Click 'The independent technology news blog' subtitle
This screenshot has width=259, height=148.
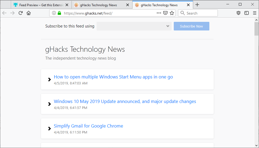(81, 58)
